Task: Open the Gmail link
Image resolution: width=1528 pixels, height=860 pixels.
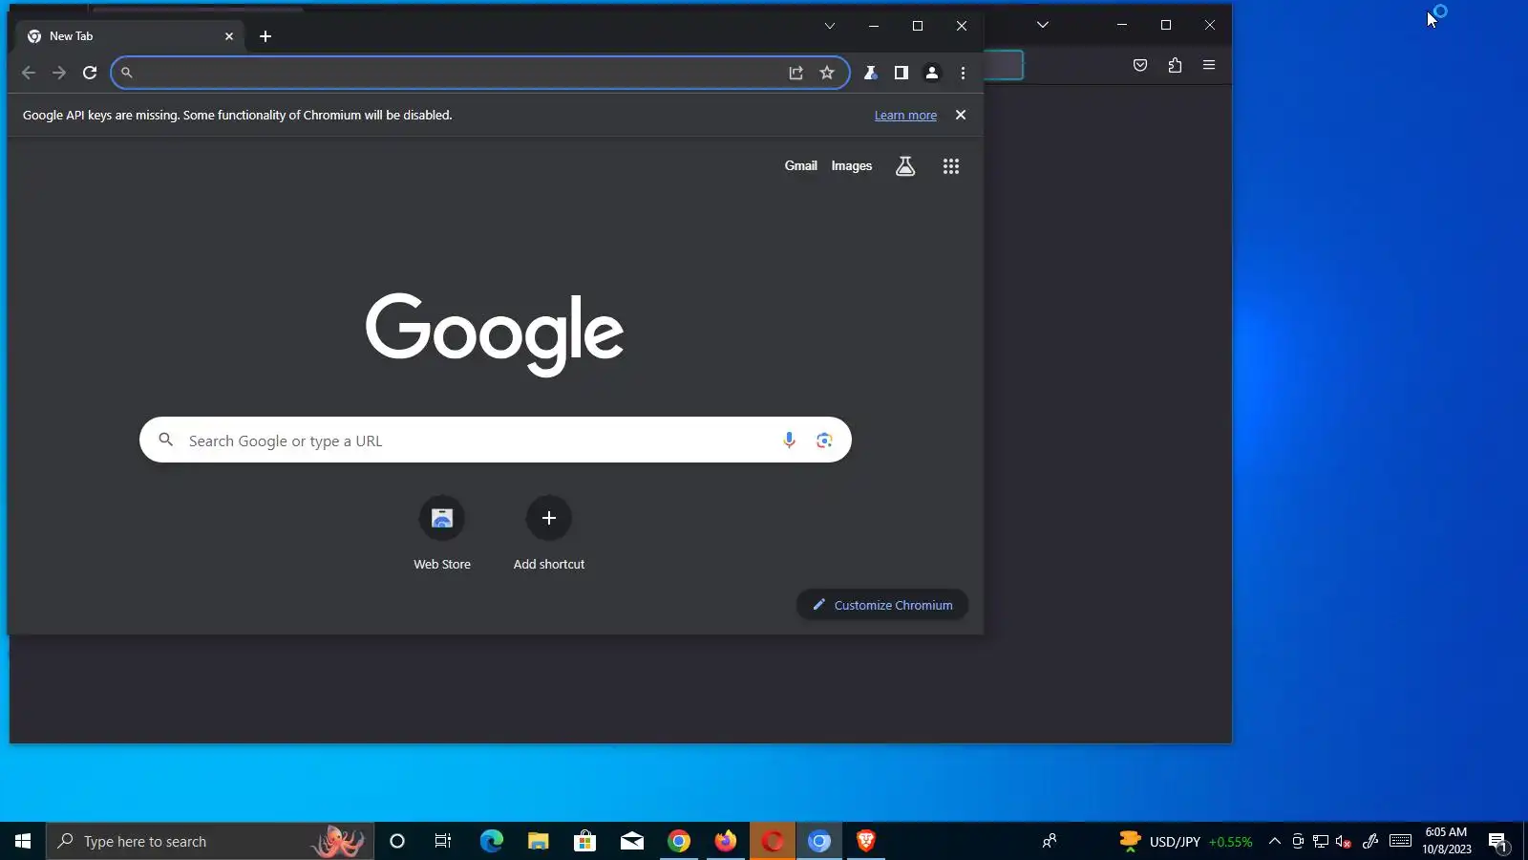Action: (801, 166)
